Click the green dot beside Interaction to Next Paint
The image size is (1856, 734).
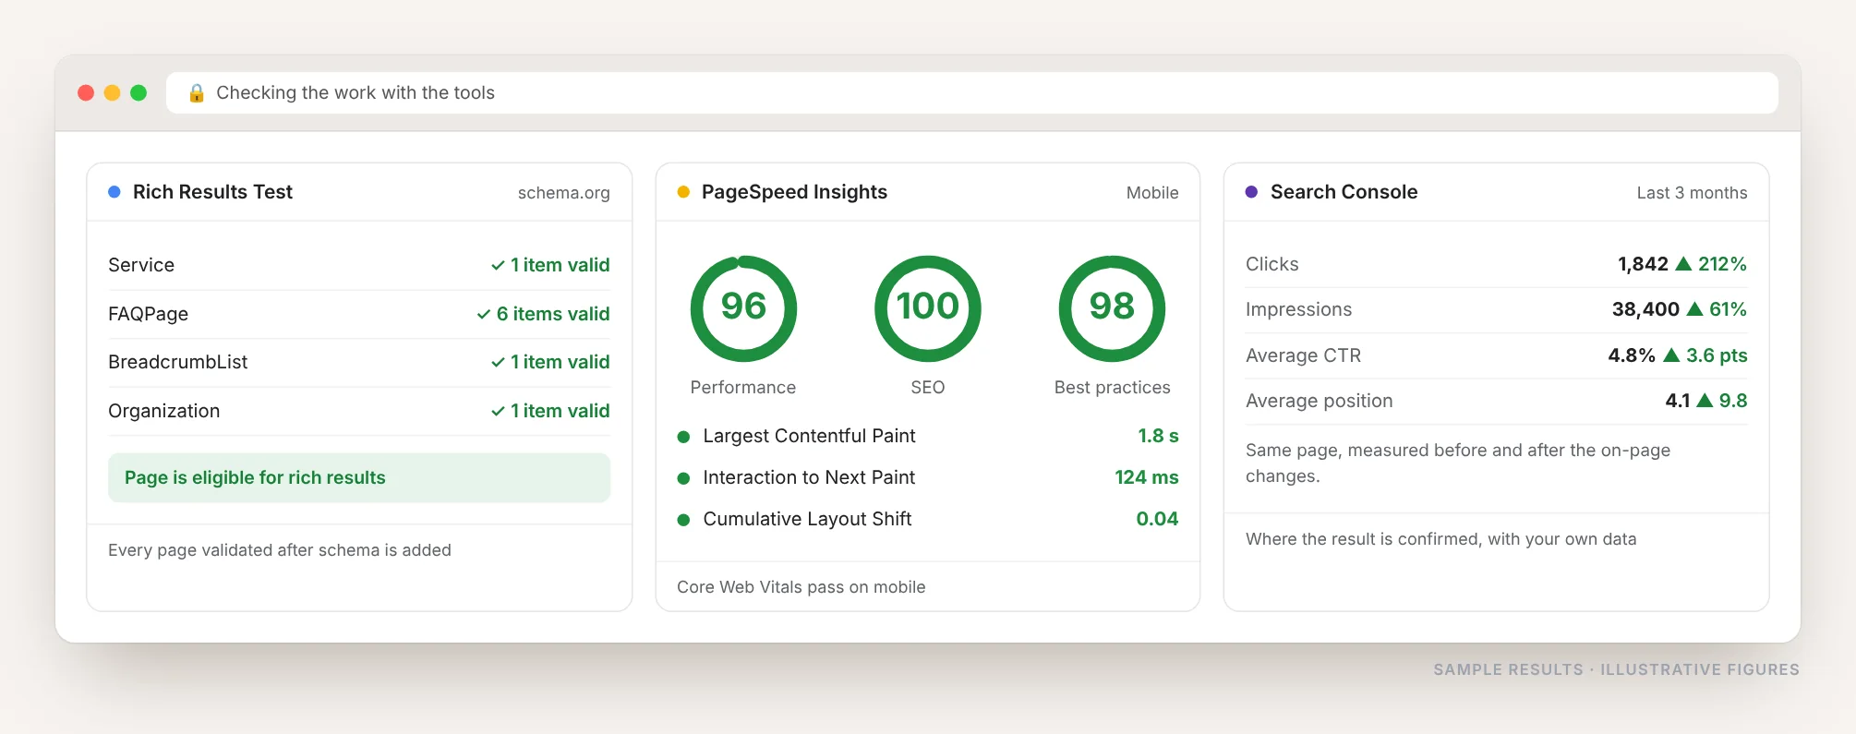[x=683, y=478]
